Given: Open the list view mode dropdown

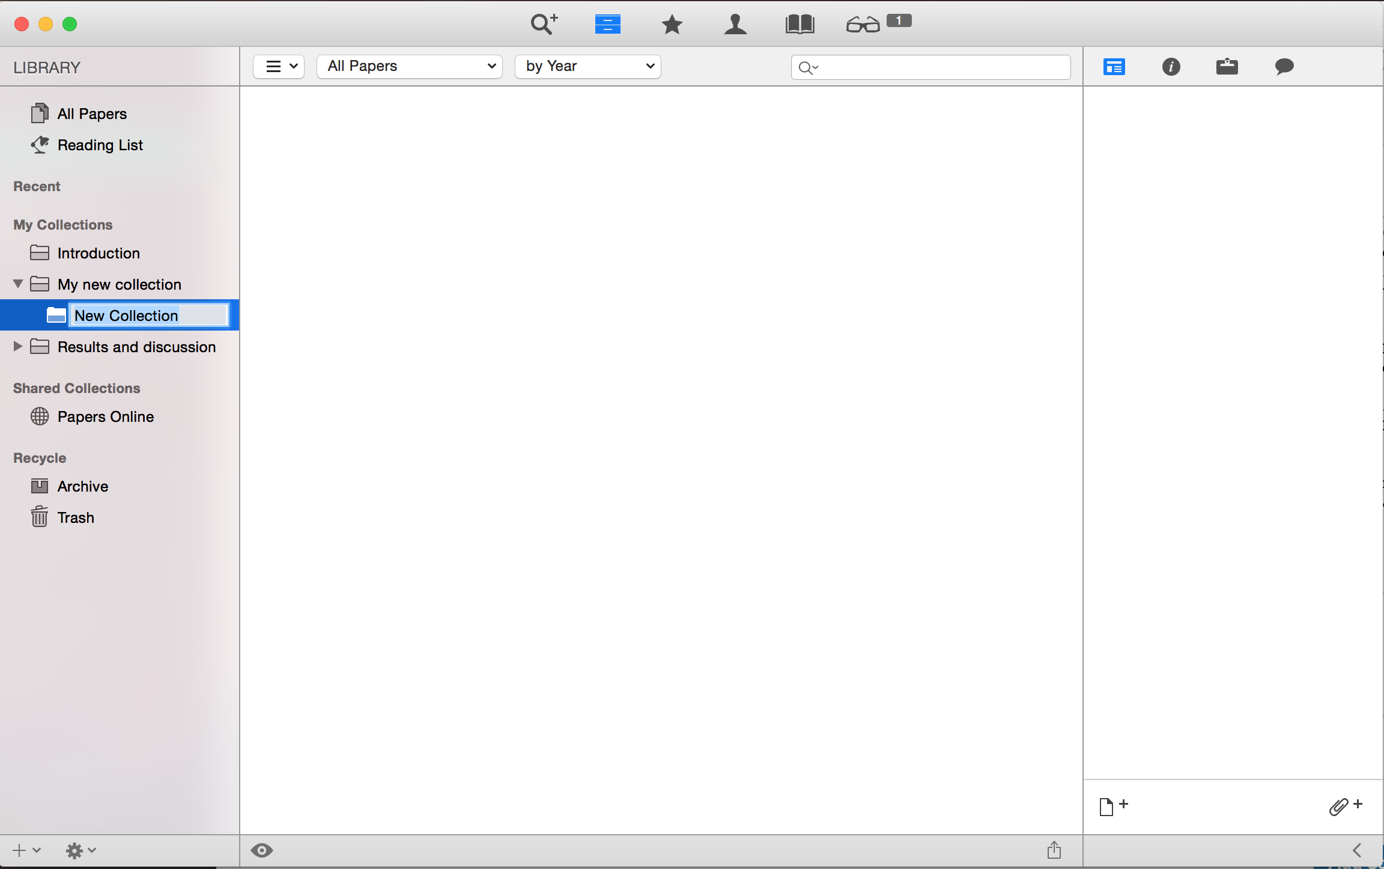Looking at the screenshot, I should (x=279, y=66).
